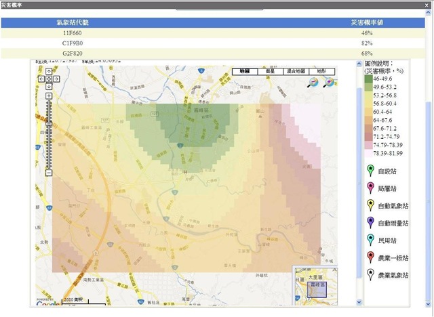Image resolution: width=434 pixels, height=317 pixels.
Task: Click the green 自設站 marker icon
Action: pos(370,170)
